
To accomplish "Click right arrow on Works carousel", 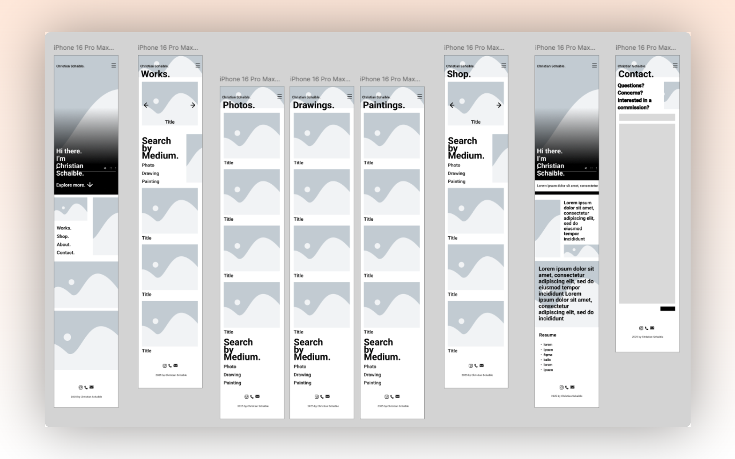I will click(x=193, y=105).
